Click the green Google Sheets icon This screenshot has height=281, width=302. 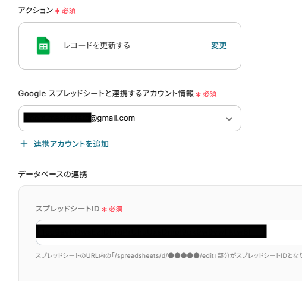tap(43, 46)
